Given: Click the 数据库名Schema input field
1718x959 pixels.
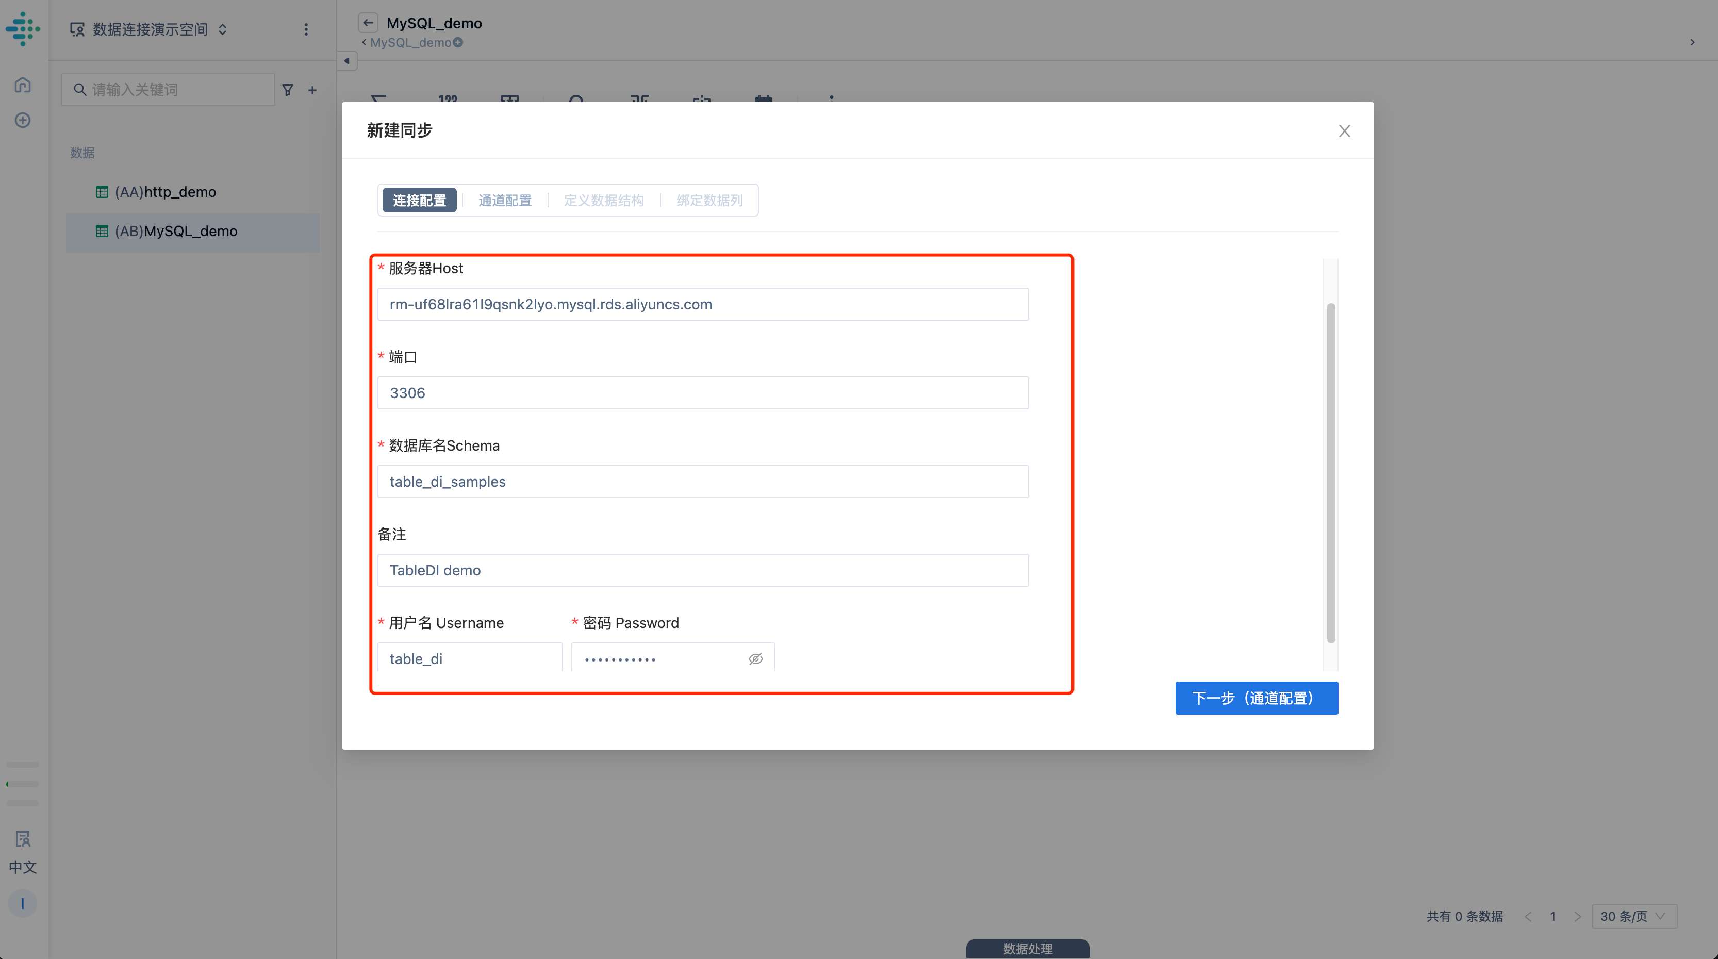Looking at the screenshot, I should pyautogui.click(x=703, y=482).
